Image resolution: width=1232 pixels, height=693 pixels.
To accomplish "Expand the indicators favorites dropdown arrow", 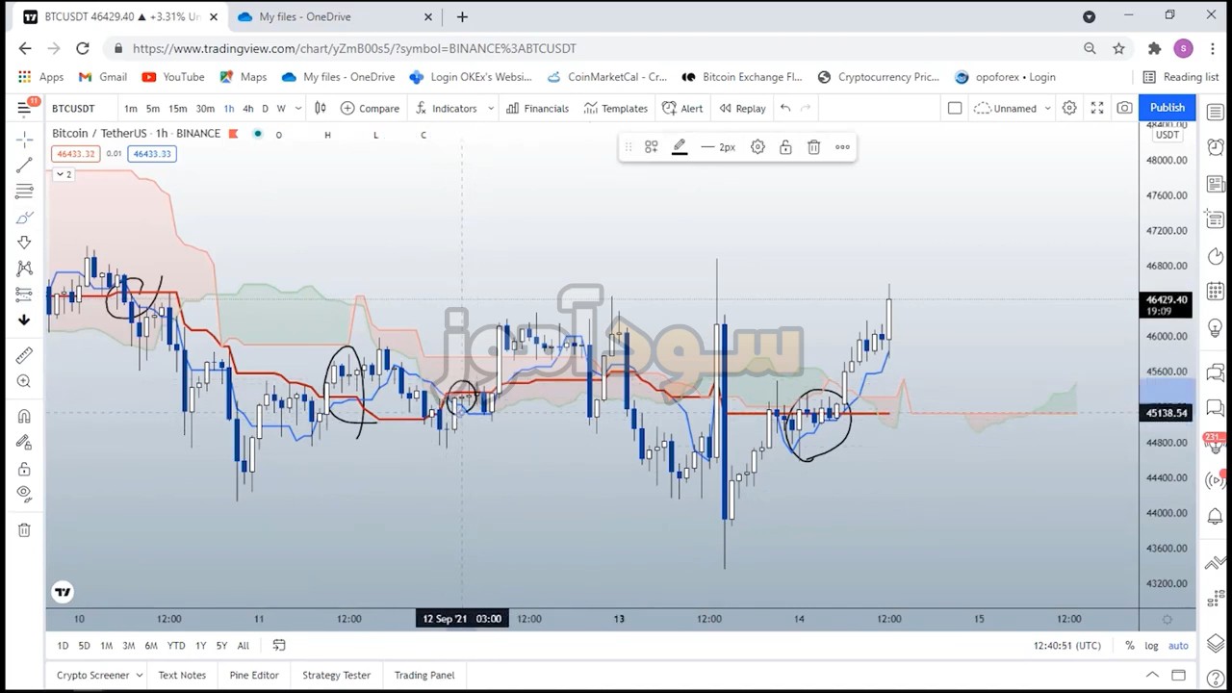I will click(x=491, y=108).
